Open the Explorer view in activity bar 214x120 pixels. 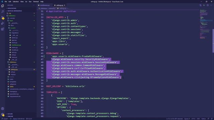(x=3, y=6)
